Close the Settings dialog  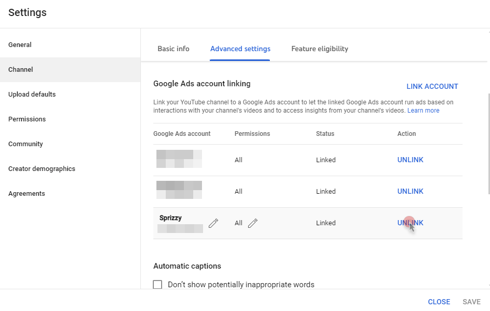coord(439,302)
